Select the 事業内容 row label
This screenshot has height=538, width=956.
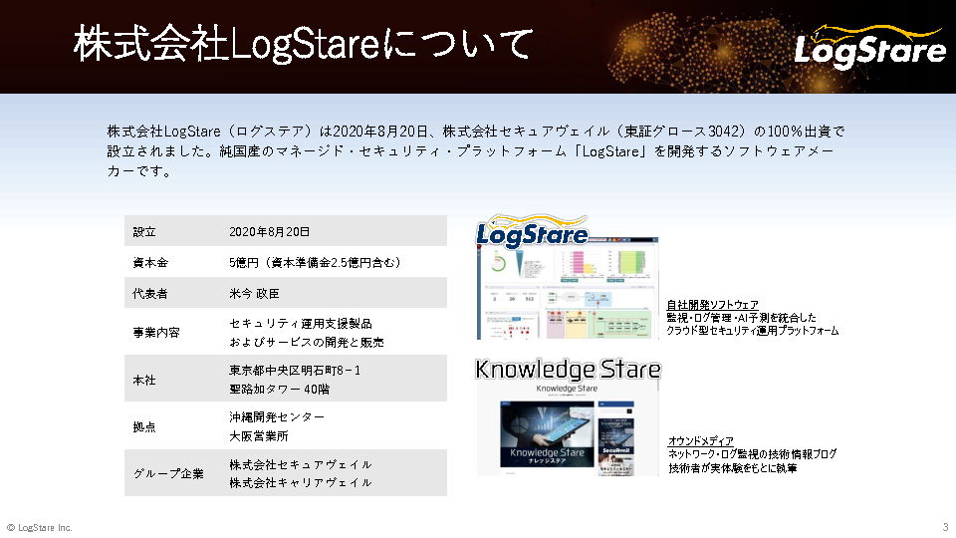click(x=156, y=333)
